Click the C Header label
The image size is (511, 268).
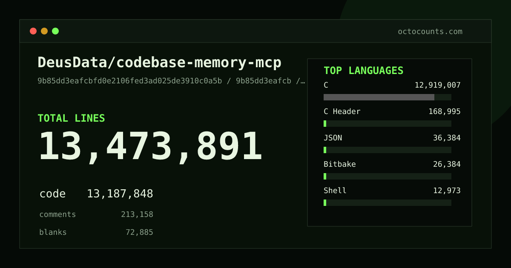pos(342,111)
